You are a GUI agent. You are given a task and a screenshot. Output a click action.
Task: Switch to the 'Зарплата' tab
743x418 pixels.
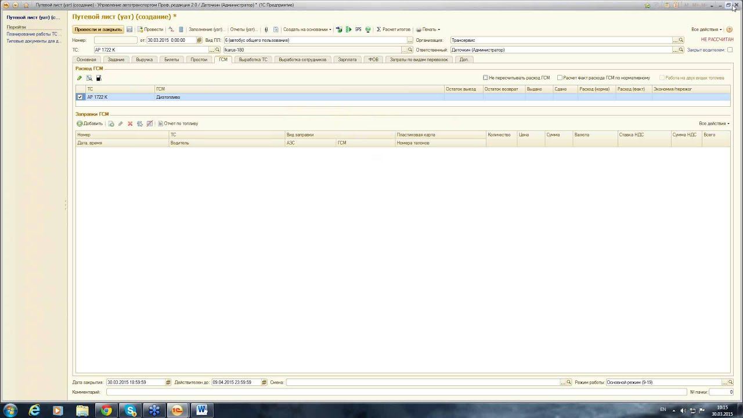(347, 59)
